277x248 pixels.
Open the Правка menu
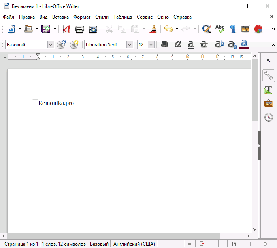27,17
